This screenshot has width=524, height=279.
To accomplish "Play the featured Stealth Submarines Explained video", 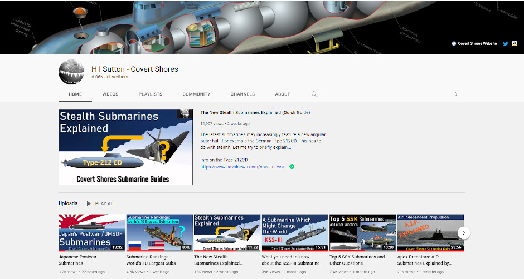I will point(125,147).
